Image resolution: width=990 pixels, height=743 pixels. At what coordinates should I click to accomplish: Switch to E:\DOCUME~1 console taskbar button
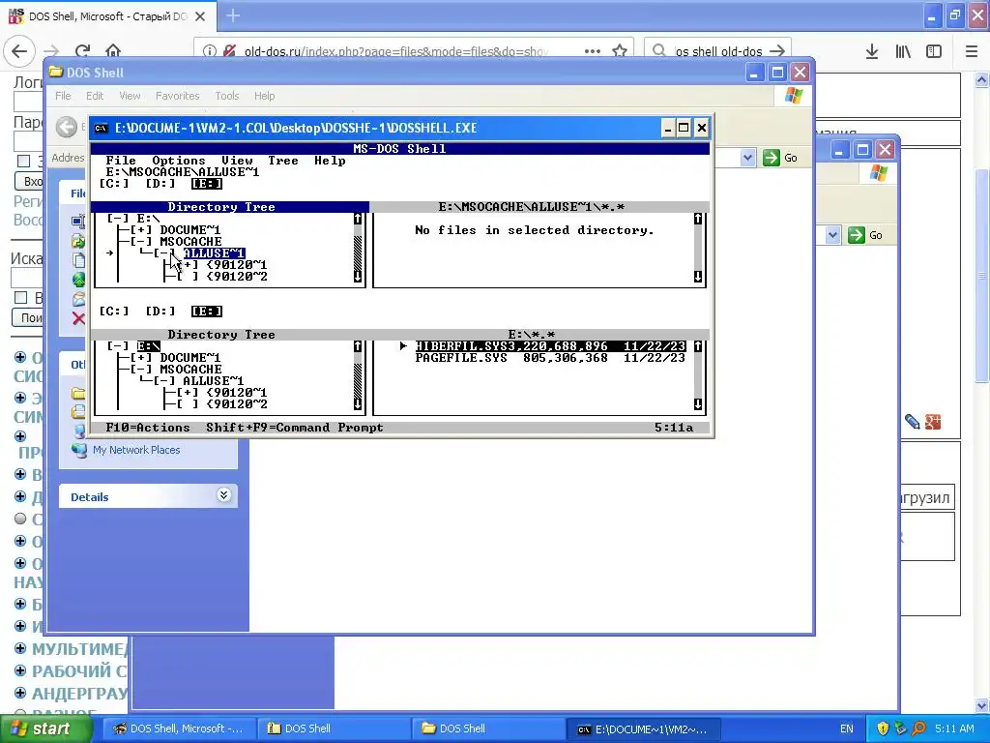click(x=642, y=729)
